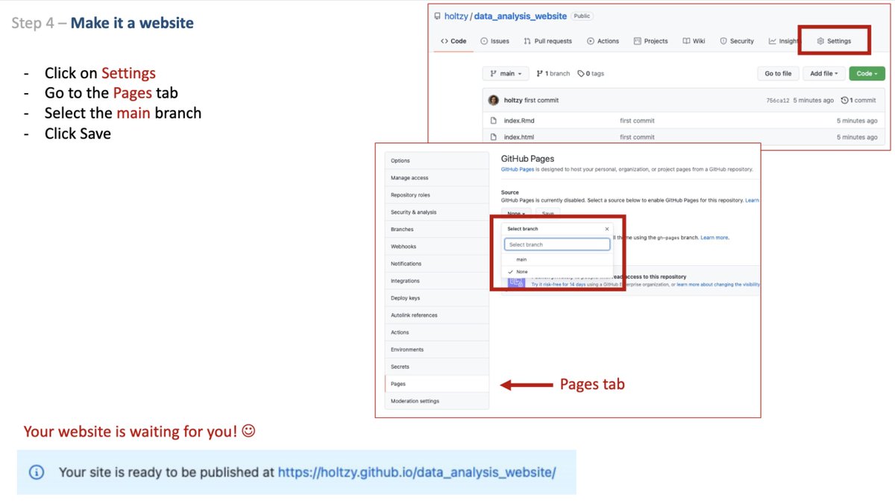Close the Select branch popup with the X

(607, 229)
